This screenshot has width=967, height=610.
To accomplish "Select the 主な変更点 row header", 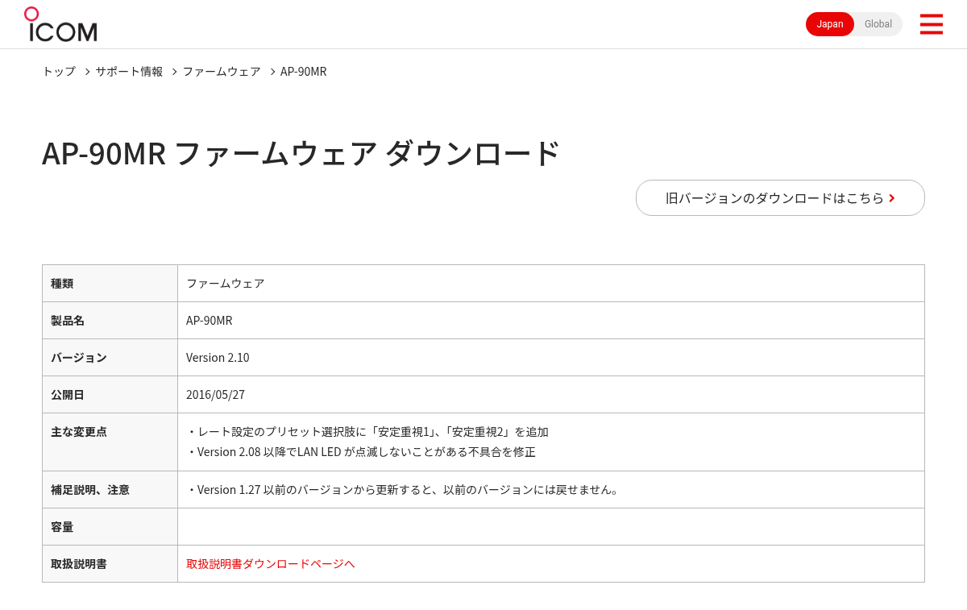I will point(110,442).
